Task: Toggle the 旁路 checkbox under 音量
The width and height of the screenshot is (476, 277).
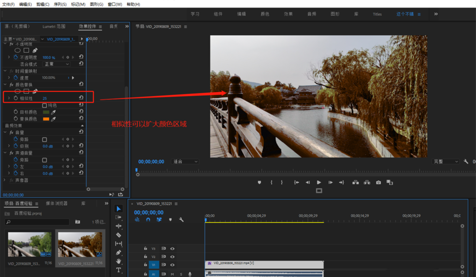Action: (45, 139)
